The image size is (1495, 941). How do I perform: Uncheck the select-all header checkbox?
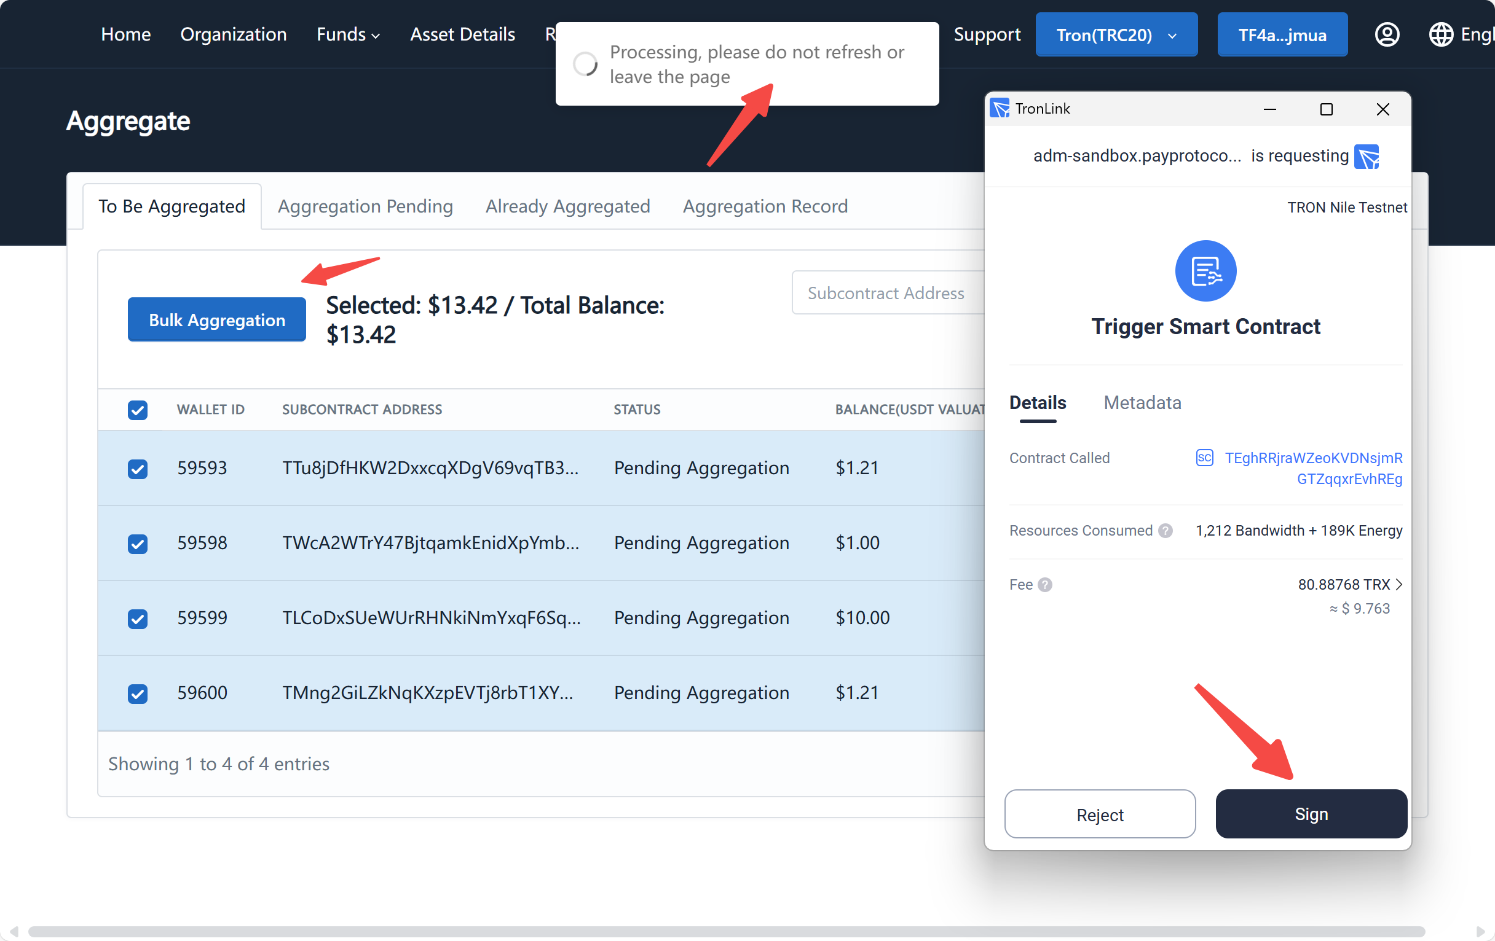point(136,410)
